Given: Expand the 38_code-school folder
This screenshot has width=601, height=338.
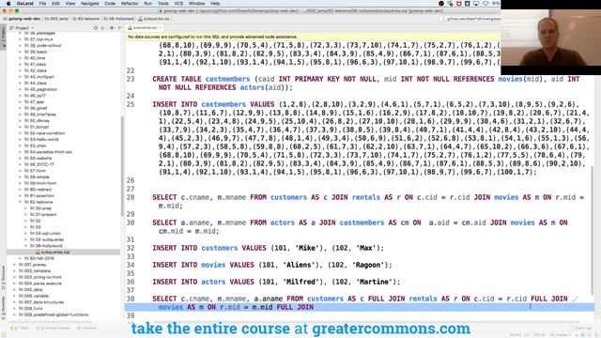Looking at the screenshot, I should [x=20, y=45].
